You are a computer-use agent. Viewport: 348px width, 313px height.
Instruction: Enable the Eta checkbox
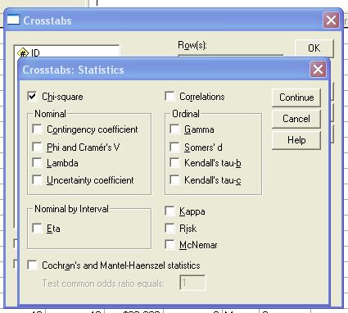[x=37, y=228]
